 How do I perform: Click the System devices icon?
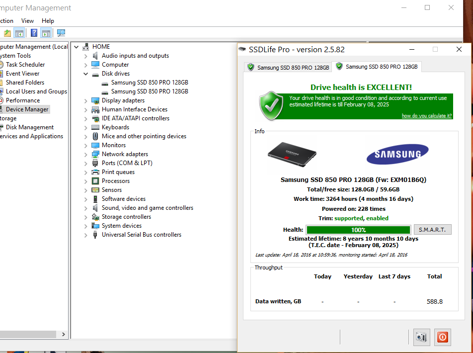95,226
